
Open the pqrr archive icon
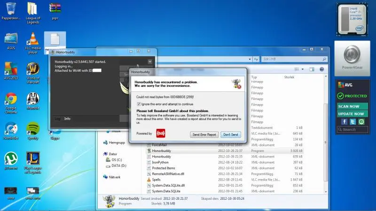pyautogui.click(x=55, y=11)
